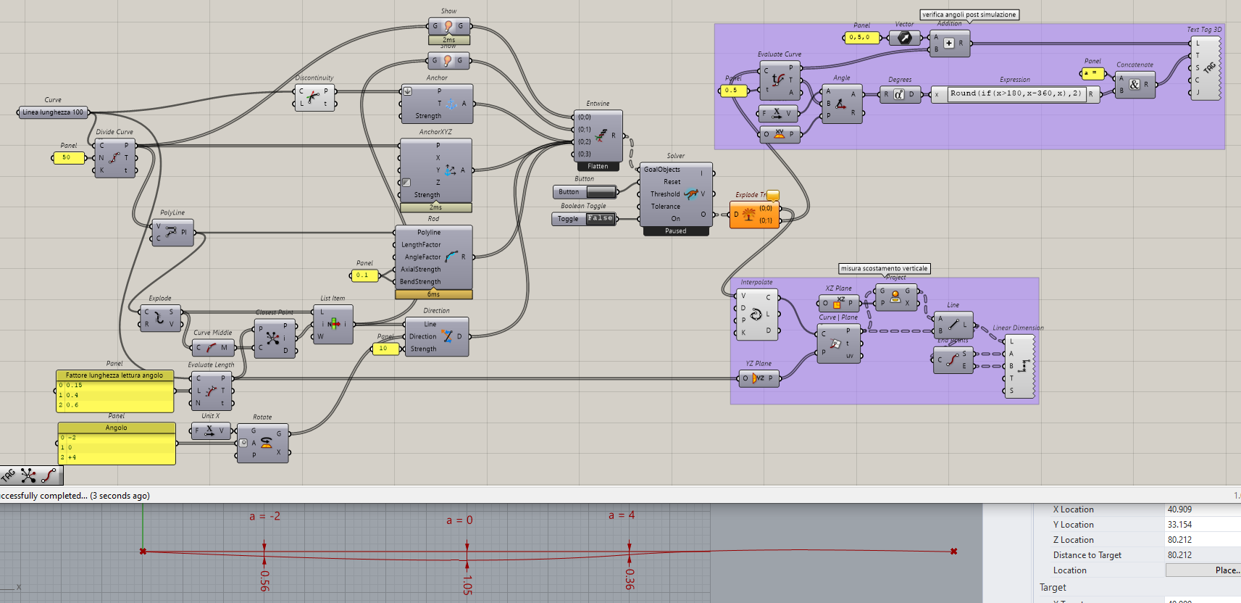Image resolution: width=1241 pixels, height=603 pixels.
Task: Click the Kangaroo Solver icon
Action: tap(691, 194)
